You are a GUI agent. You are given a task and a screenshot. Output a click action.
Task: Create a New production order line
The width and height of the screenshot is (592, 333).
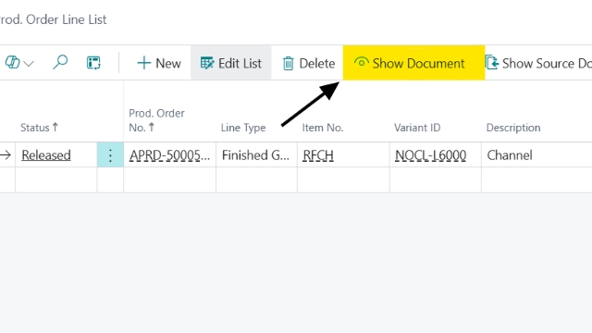(x=159, y=63)
